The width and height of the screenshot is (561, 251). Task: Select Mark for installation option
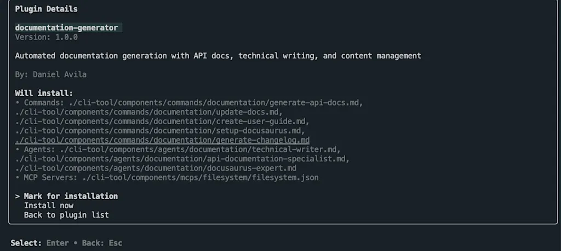[x=71, y=196]
